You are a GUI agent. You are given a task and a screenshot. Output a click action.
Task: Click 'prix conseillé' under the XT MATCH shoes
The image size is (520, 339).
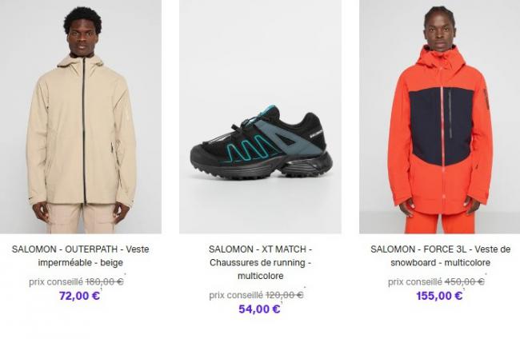point(236,295)
